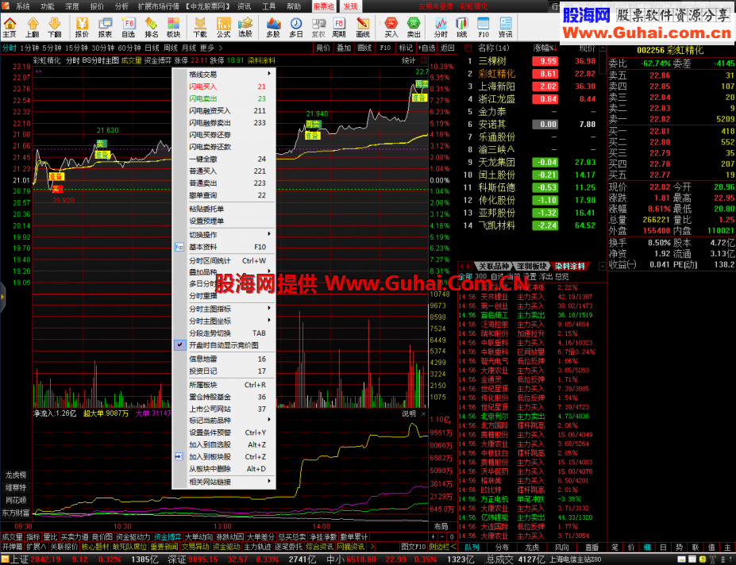736x565 pixels.
Task: Open the 板块 sectors icon
Action: (173, 27)
